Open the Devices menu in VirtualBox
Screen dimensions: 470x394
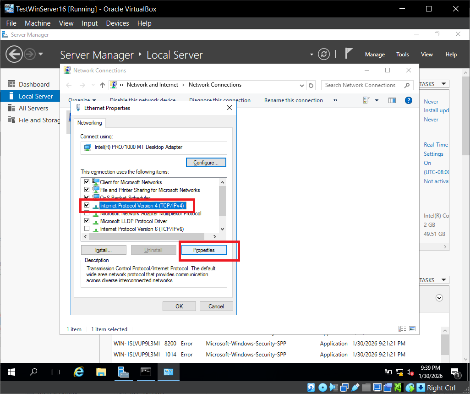click(117, 23)
